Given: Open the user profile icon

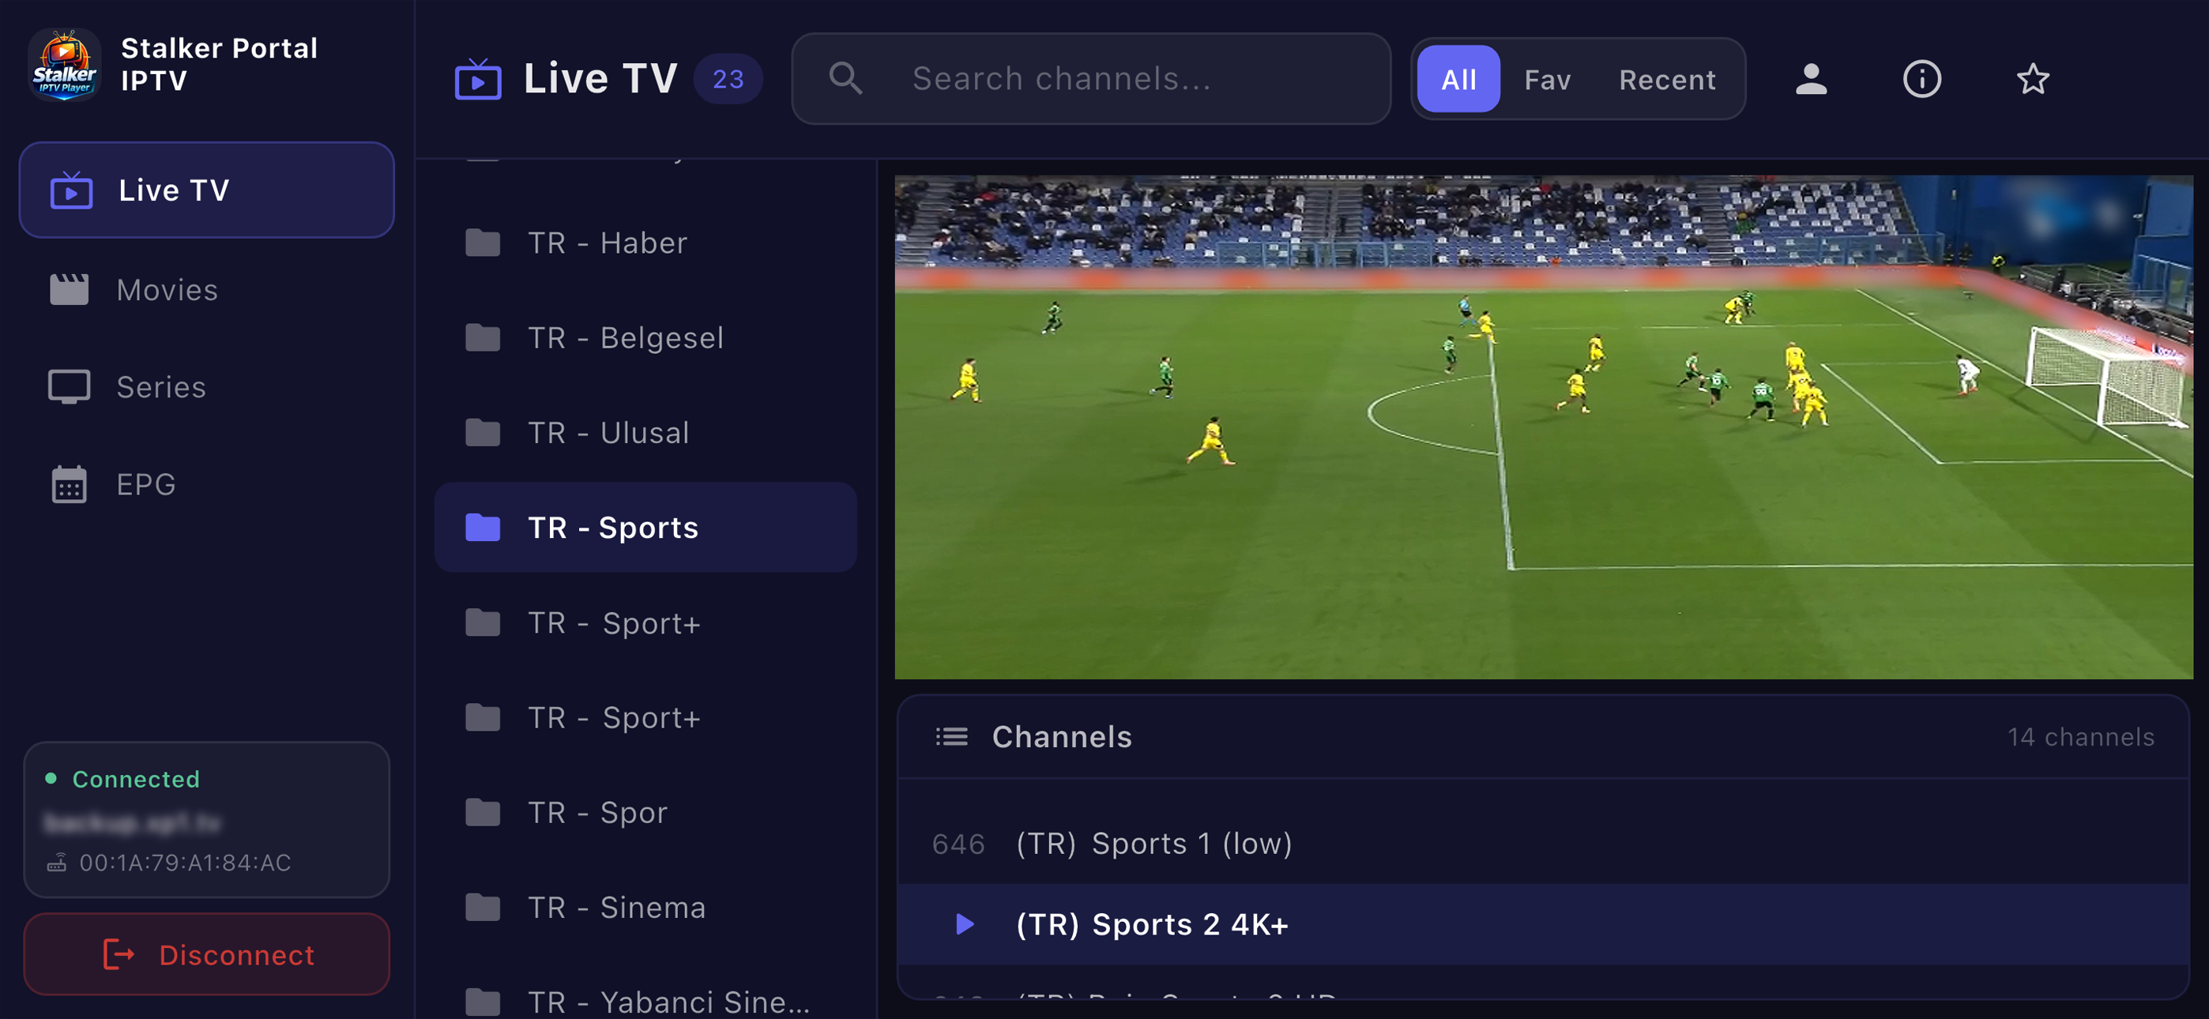Looking at the screenshot, I should [1811, 79].
